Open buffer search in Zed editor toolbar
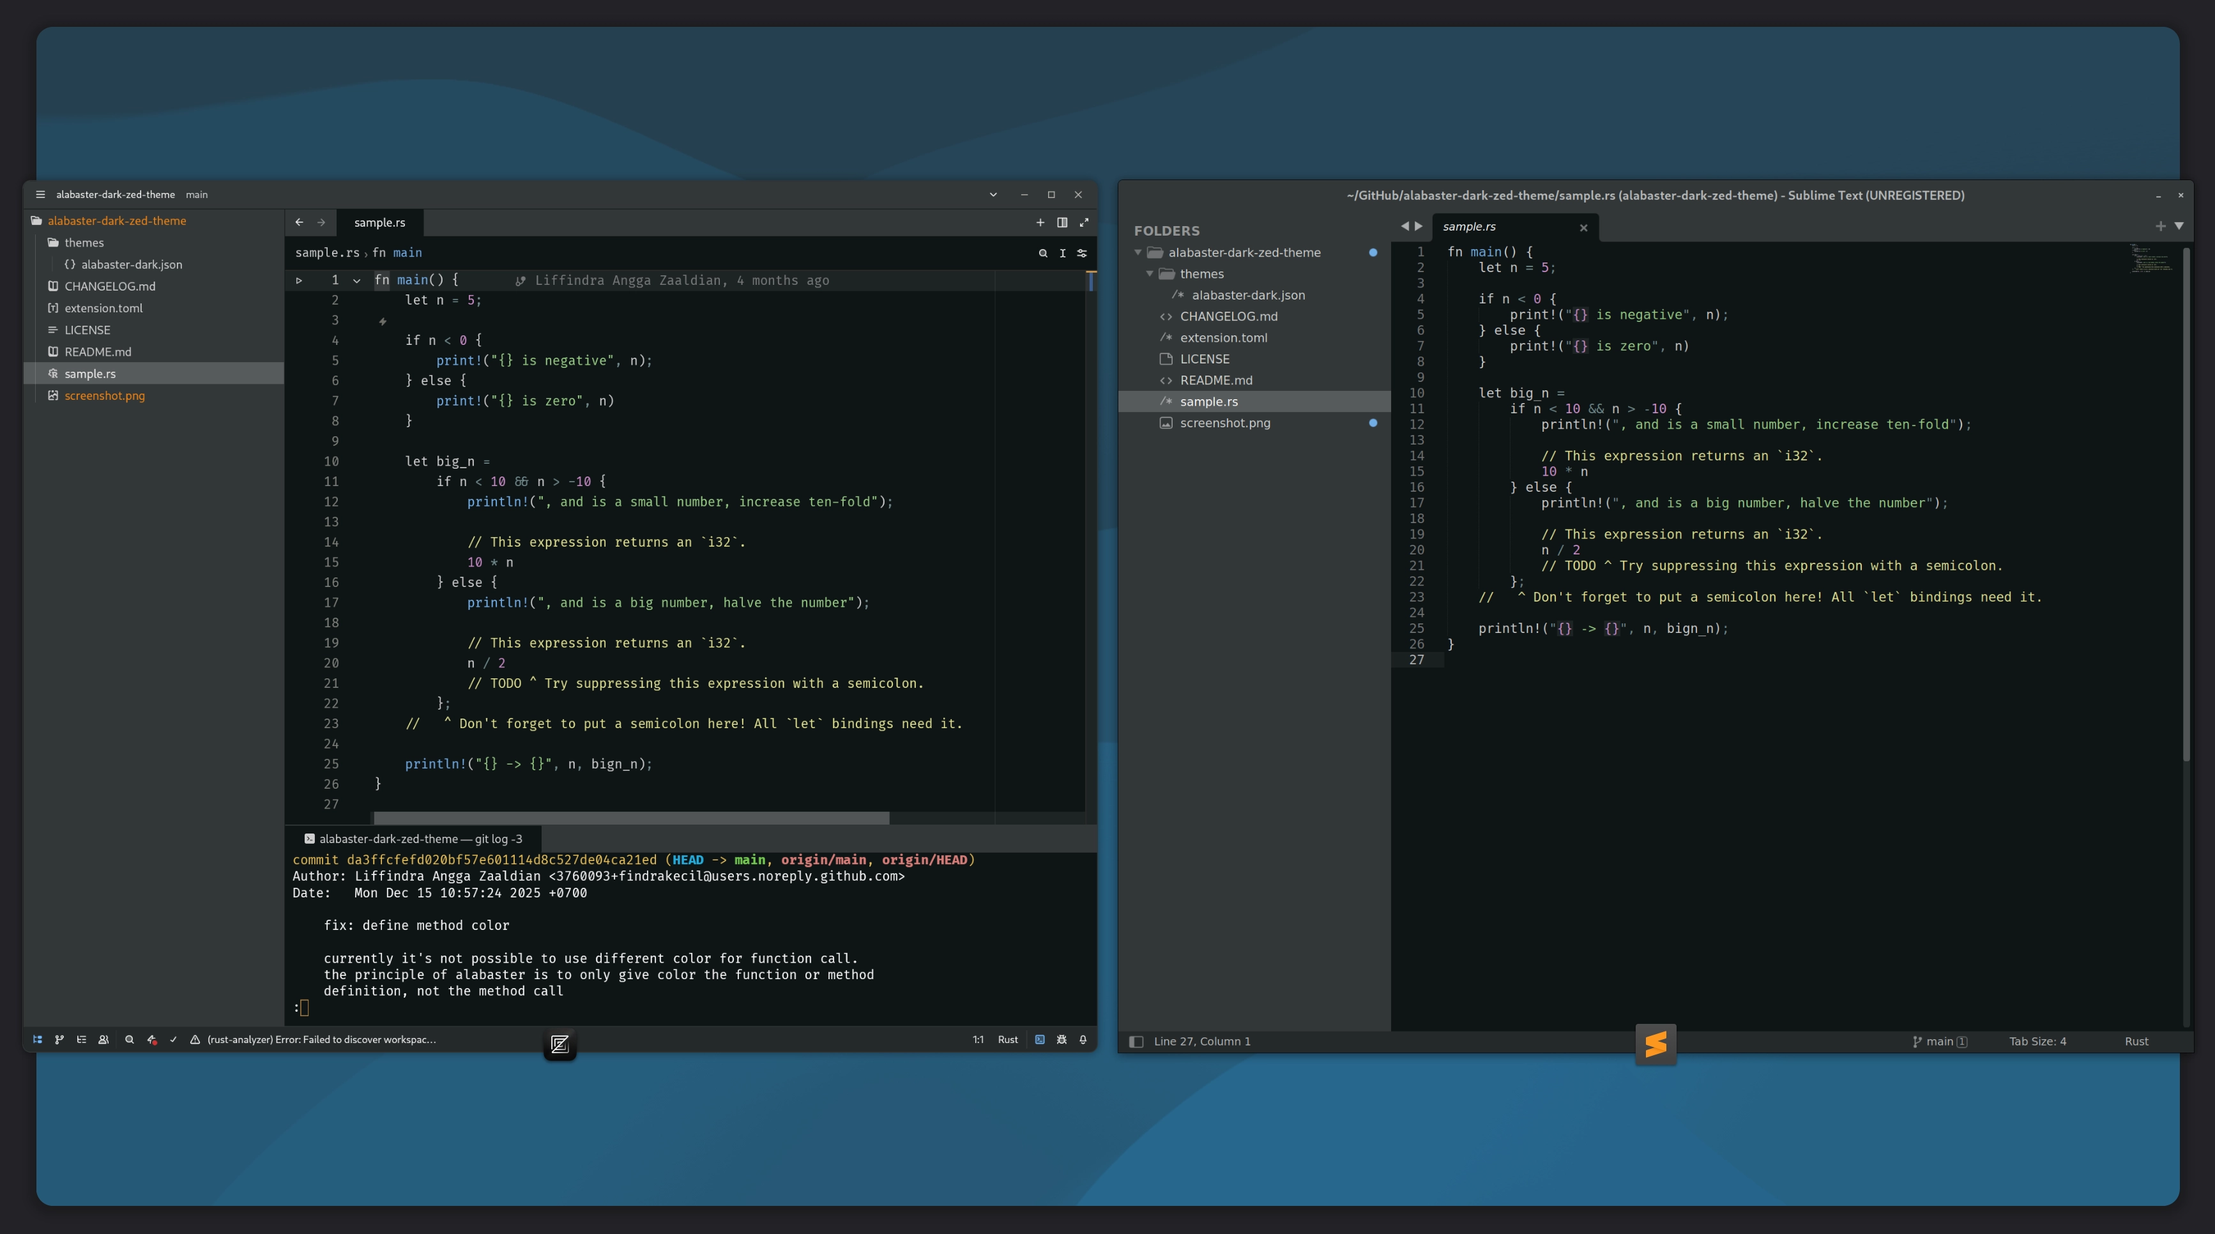The width and height of the screenshot is (2215, 1234). (x=1042, y=253)
